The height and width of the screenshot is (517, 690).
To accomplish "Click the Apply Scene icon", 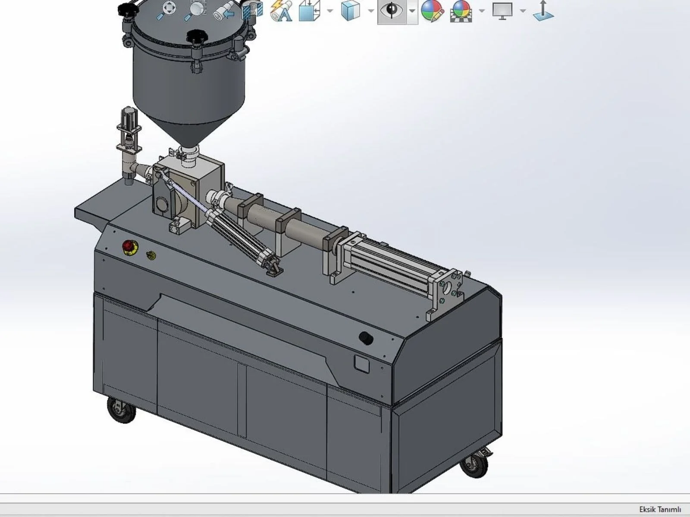I will pos(461,10).
